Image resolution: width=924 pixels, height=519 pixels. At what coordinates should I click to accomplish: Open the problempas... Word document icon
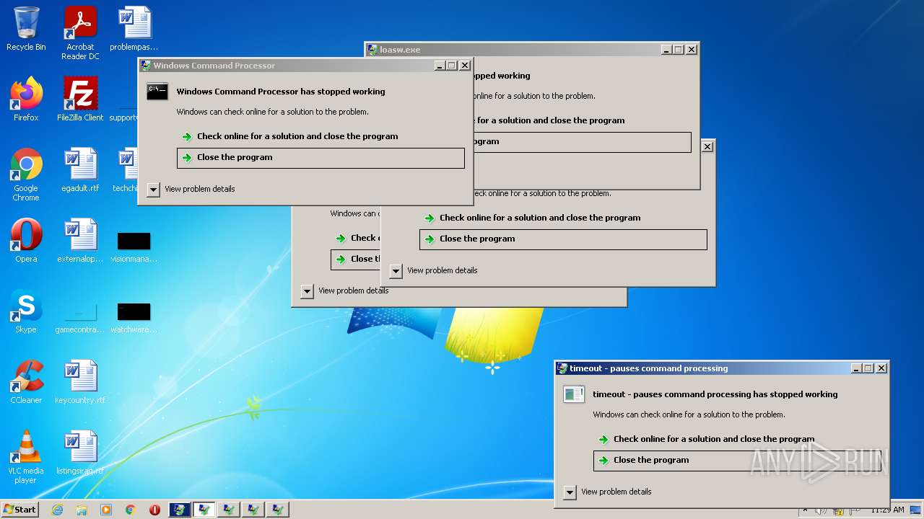(x=134, y=29)
